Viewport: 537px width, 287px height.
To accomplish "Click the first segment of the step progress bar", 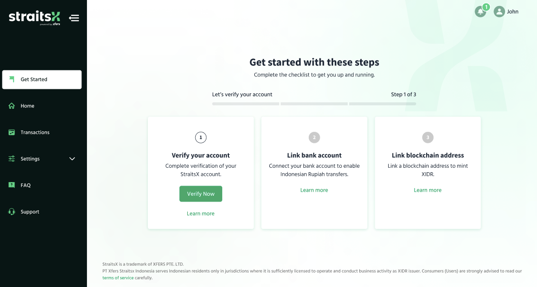I will click(x=246, y=104).
